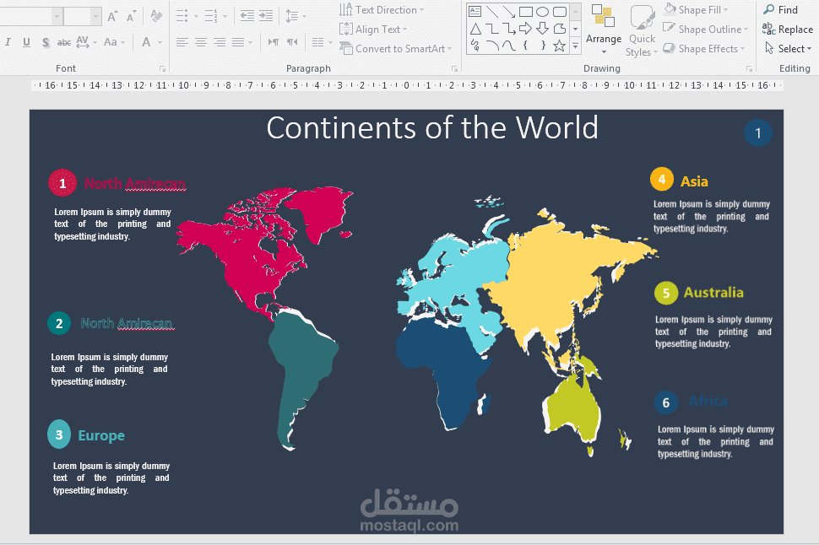Select the Isosceles Triangle shape
Viewport: 819px width, 545px height.
475,28
